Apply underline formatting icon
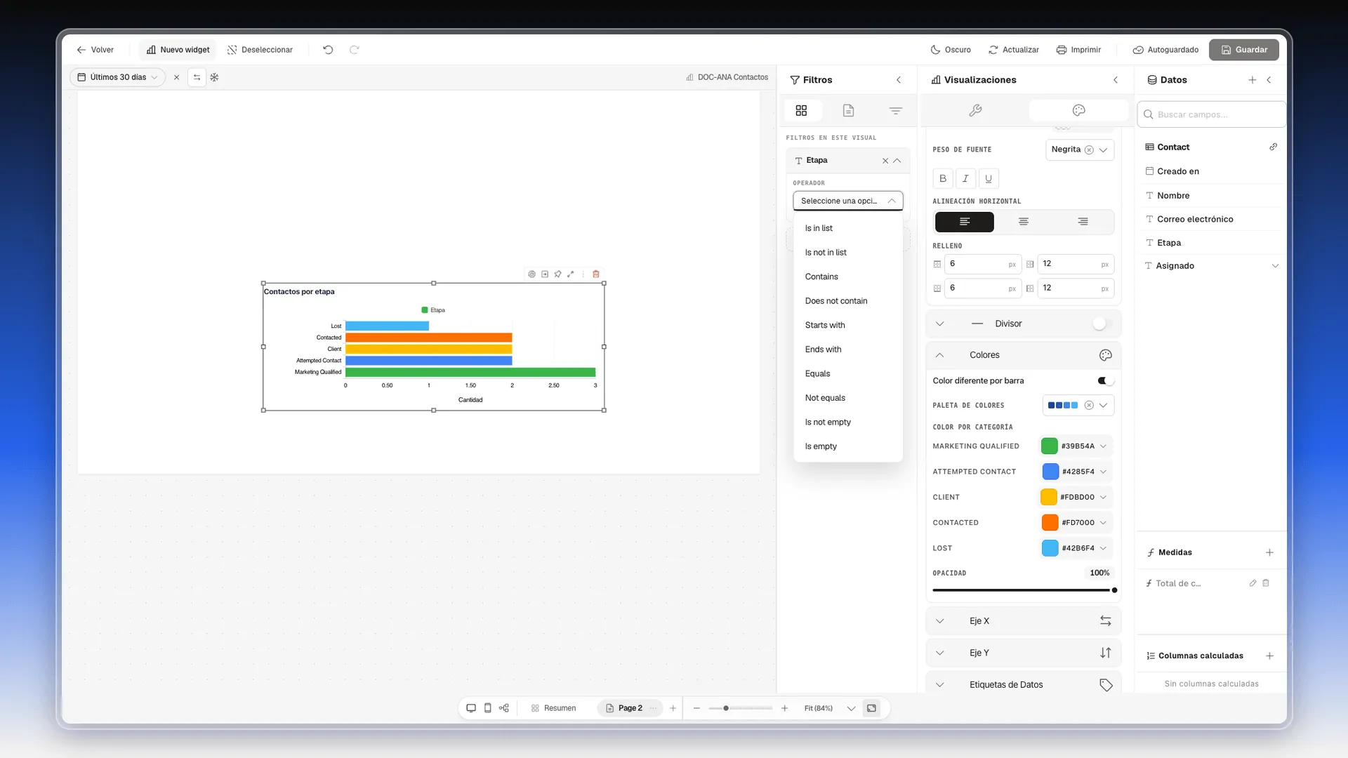This screenshot has height=758, width=1348. [x=989, y=178]
